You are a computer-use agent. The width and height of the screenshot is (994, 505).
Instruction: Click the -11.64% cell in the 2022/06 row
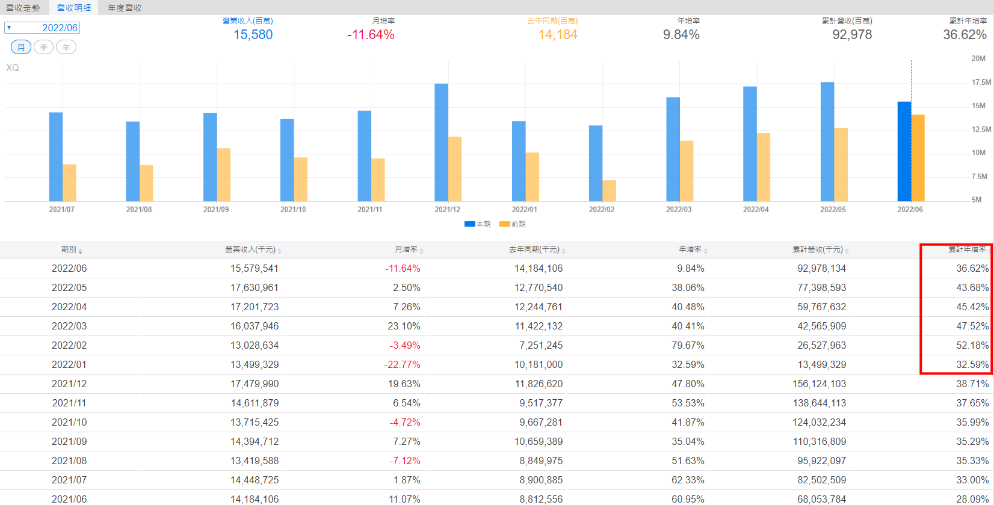point(403,269)
